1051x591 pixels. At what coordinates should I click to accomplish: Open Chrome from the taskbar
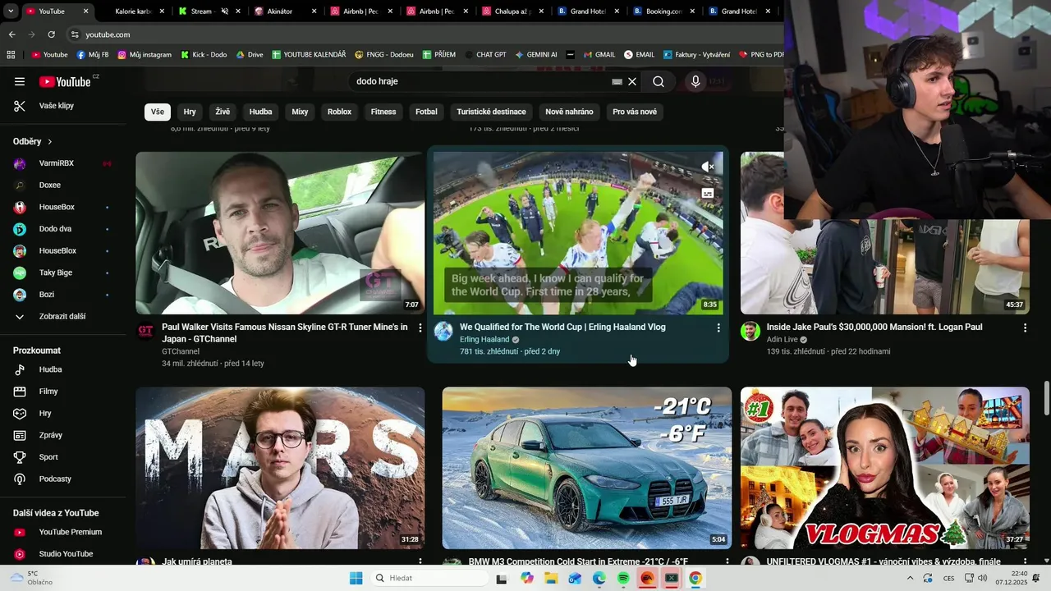(695, 579)
